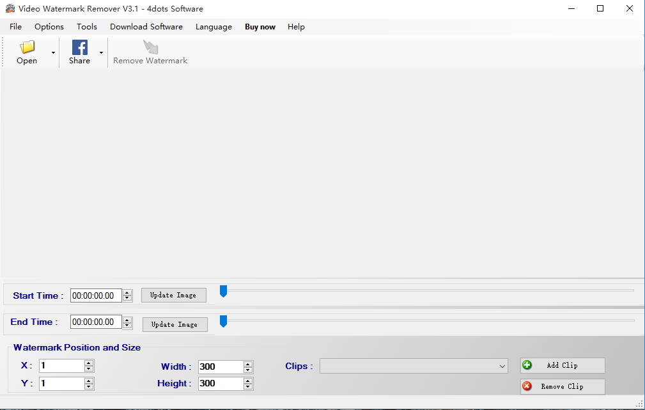Viewport: 645px width, 410px height.
Task: Click the Facebook Share icon
Action: [x=80, y=47]
